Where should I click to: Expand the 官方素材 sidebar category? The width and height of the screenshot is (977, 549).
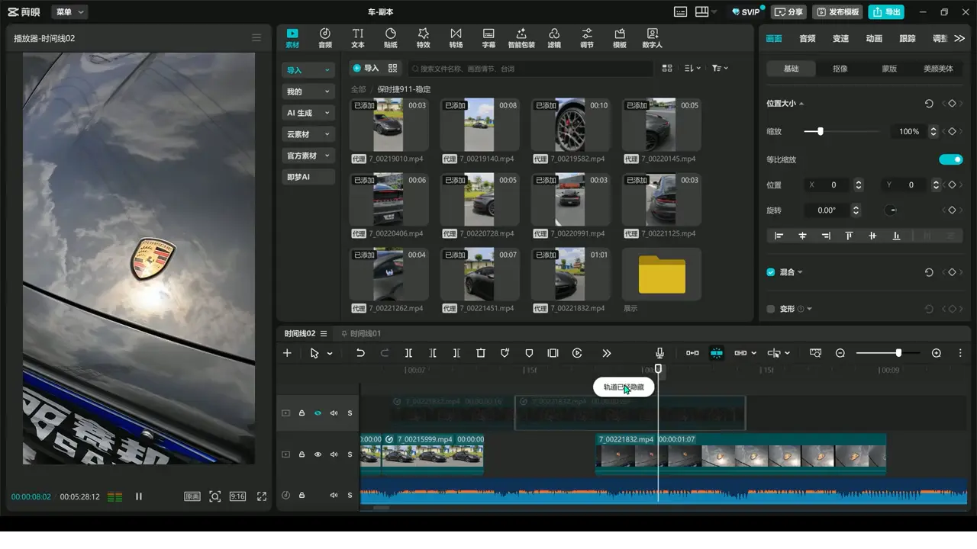[x=308, y=156]
